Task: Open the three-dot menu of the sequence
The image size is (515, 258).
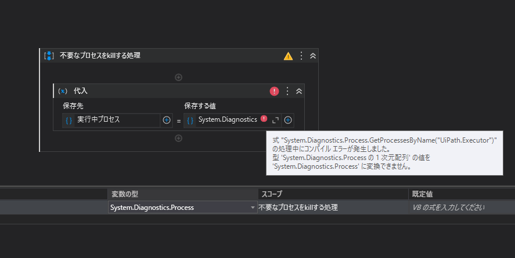Action: tap(301, 56)
